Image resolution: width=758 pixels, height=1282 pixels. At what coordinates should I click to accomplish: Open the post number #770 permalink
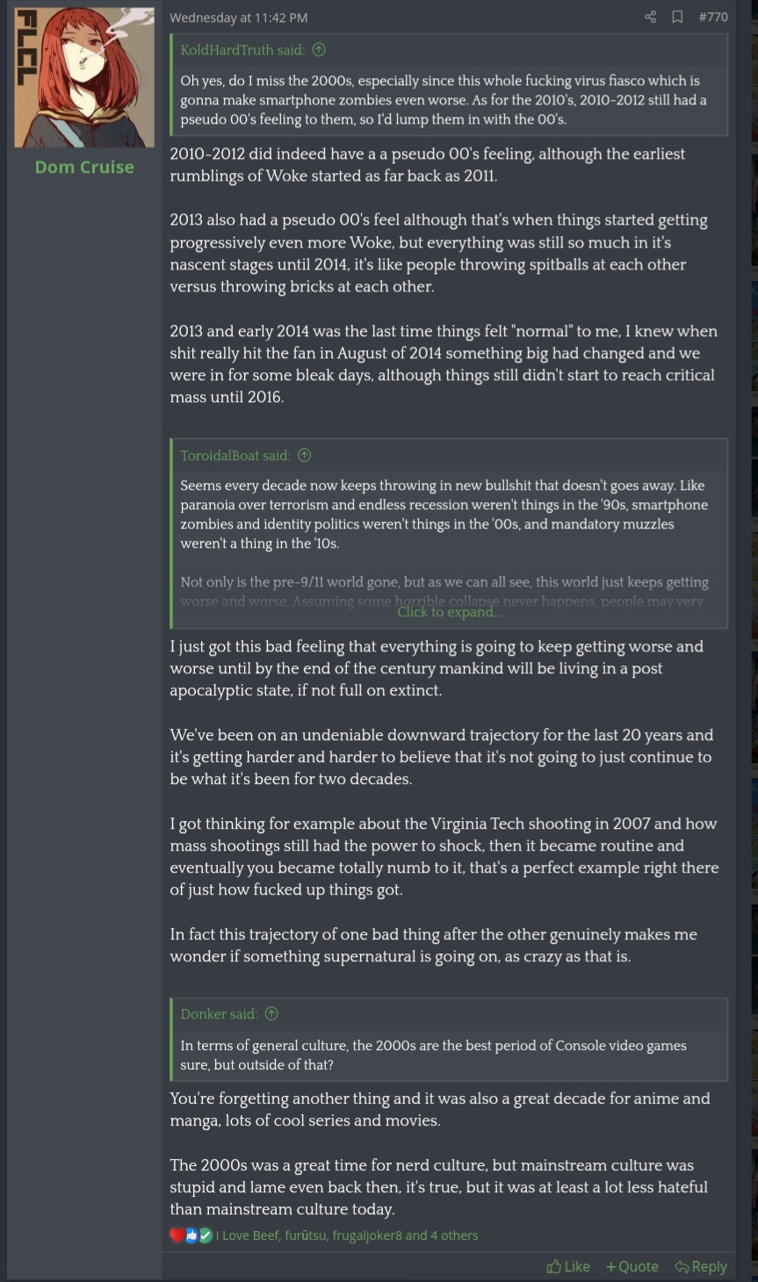pos(713,17)
